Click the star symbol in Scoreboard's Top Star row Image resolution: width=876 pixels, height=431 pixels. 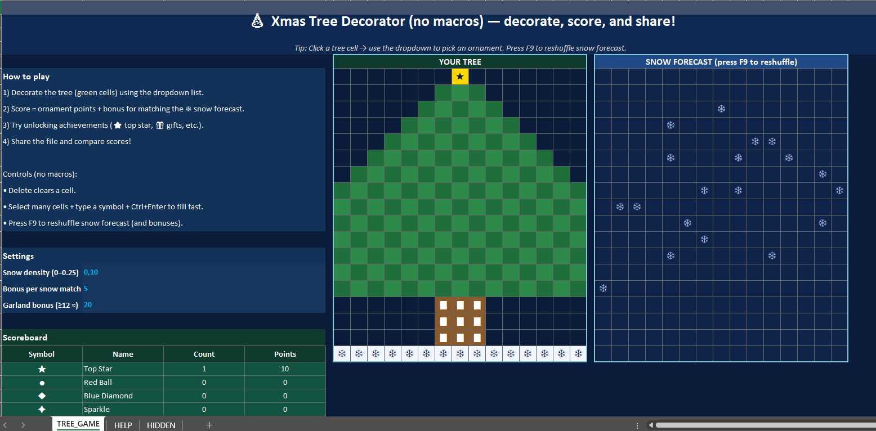pos(42,369)
